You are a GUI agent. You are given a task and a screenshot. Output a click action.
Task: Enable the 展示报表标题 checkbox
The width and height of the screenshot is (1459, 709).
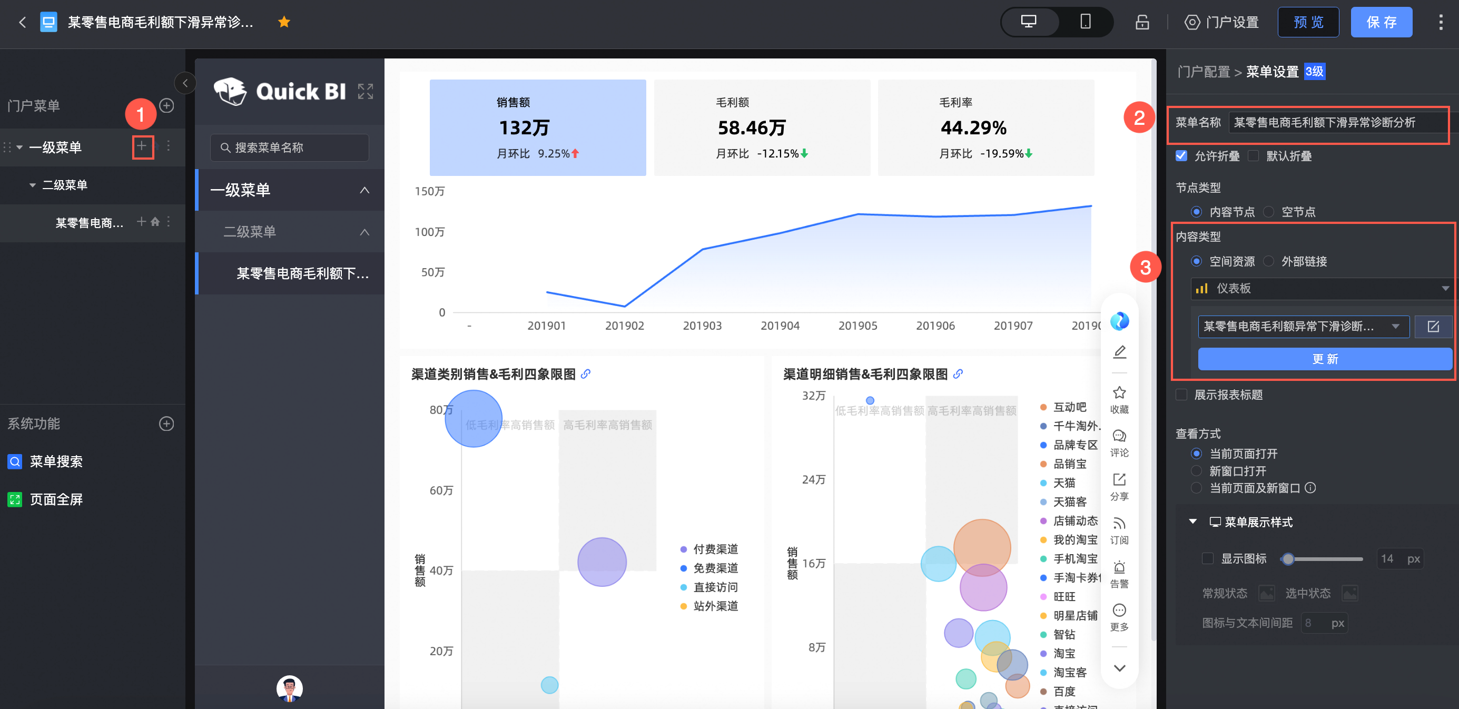coord(1181,395)
